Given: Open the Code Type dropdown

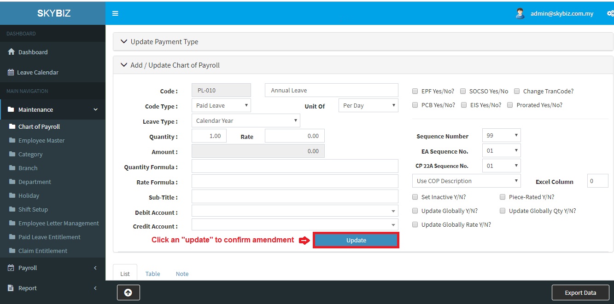Looking at the screenshot, I should pos(221,105).
